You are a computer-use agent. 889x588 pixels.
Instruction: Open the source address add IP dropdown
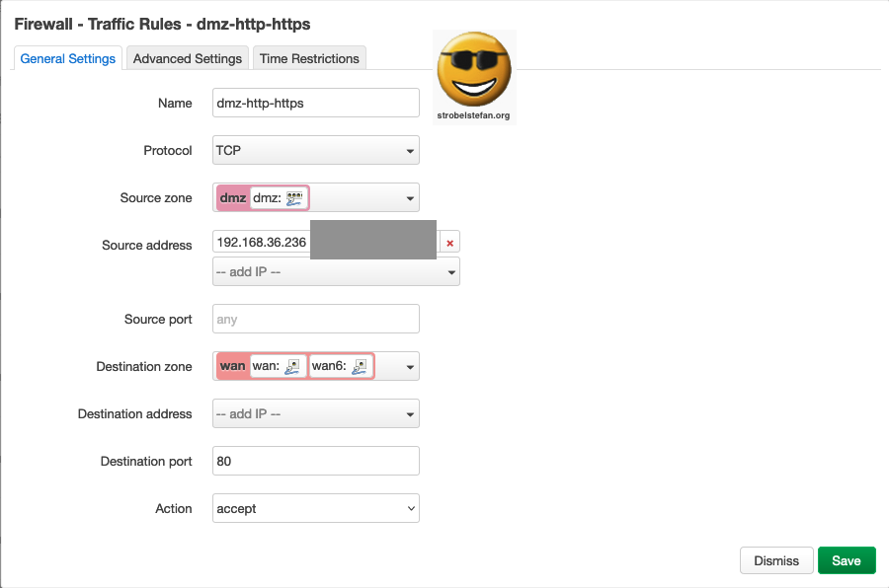(336, 271)
